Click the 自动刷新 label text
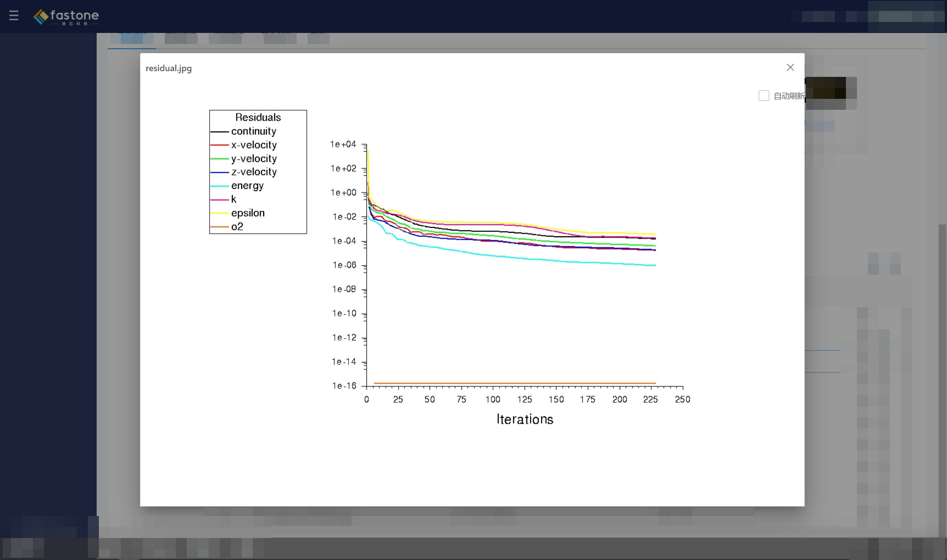This screenshot has width=947, height=560. (788, 96)
